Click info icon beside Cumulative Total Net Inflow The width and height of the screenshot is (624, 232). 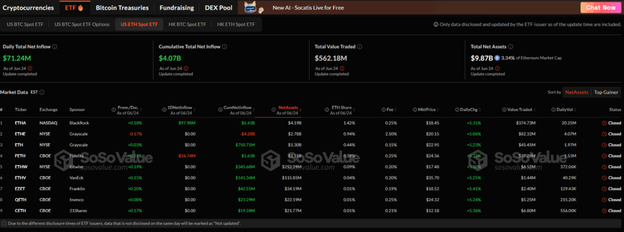click(x=224, y=46)
